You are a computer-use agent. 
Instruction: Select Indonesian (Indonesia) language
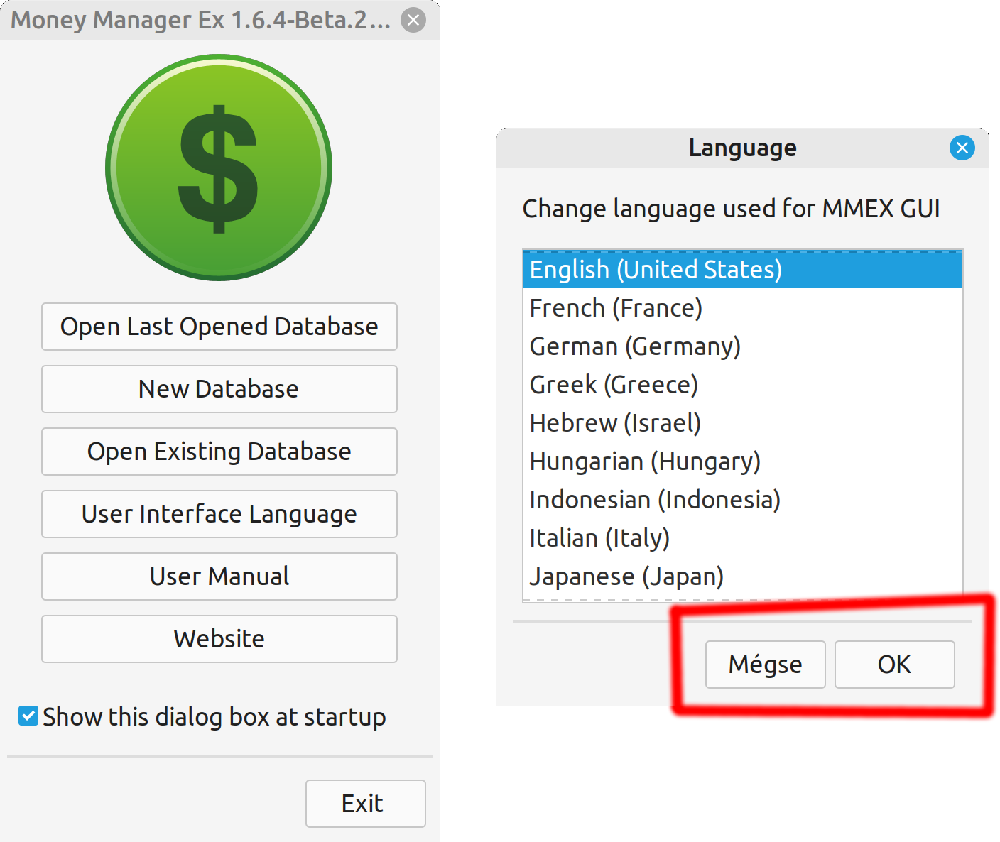click(x=654, y=499)
